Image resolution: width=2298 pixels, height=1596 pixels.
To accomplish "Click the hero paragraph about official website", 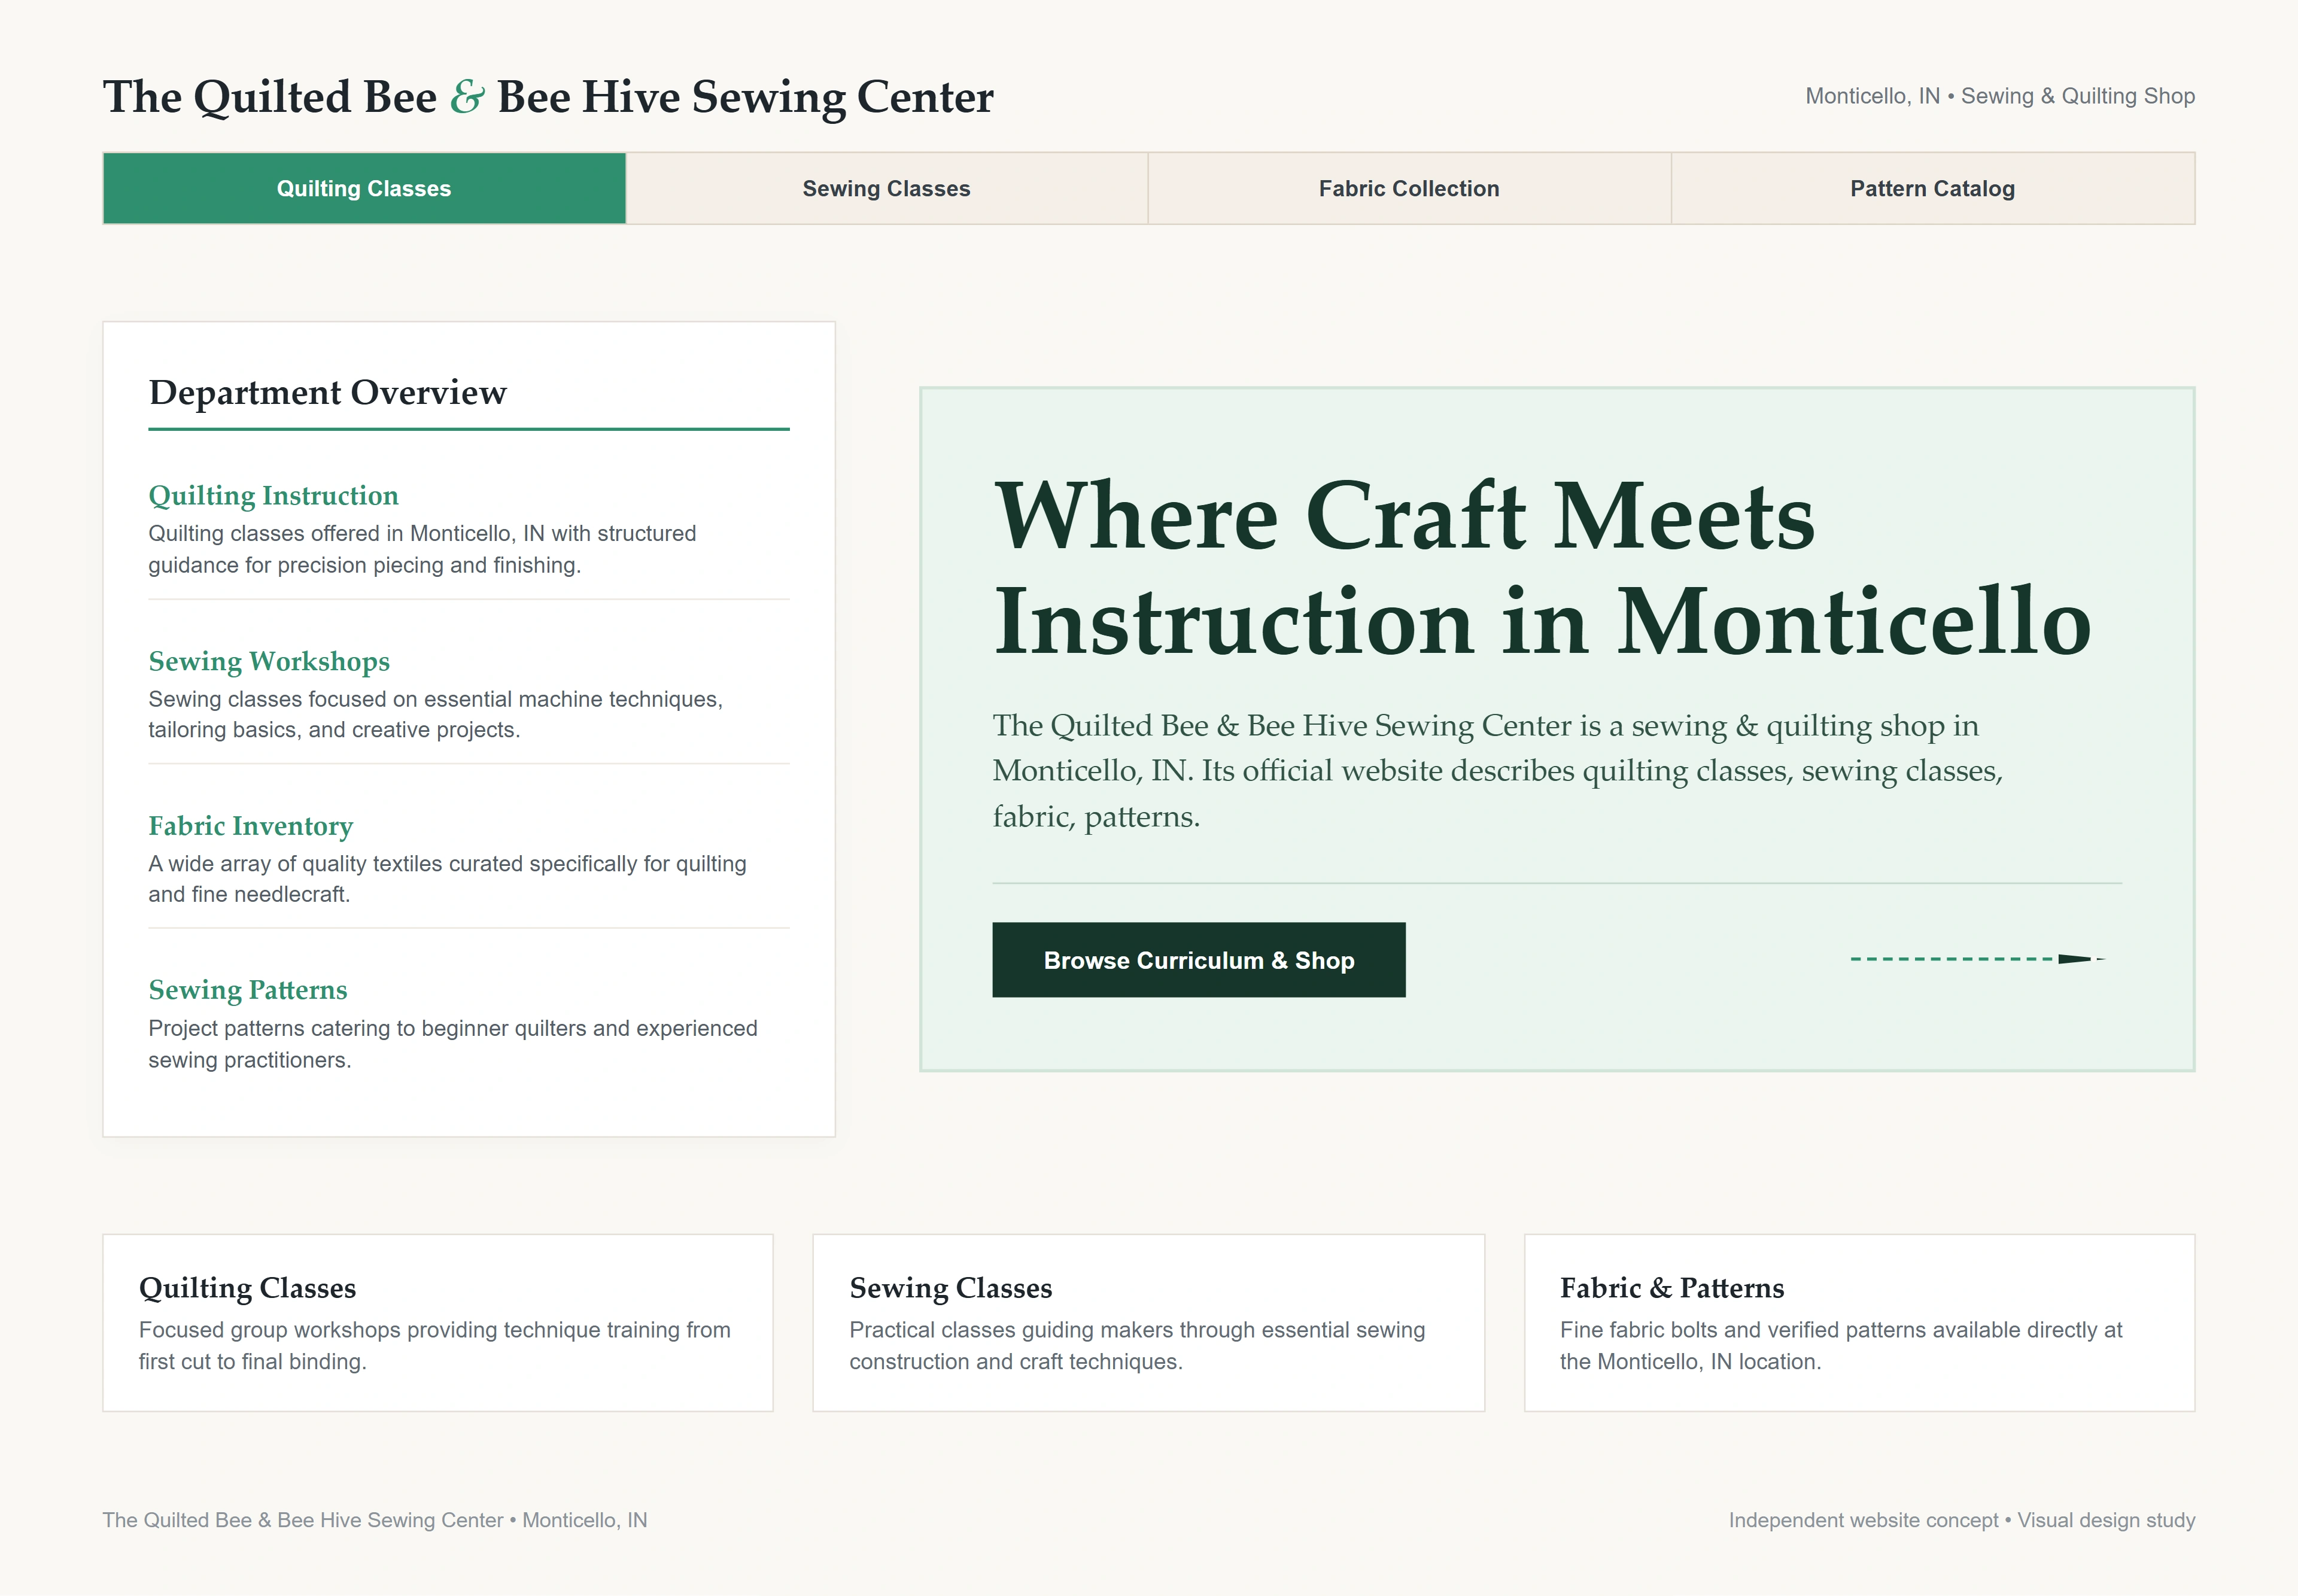I will (x=1498, y=771).
